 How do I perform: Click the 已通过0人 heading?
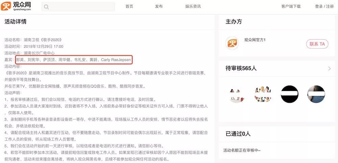click(x=238, y=134)
